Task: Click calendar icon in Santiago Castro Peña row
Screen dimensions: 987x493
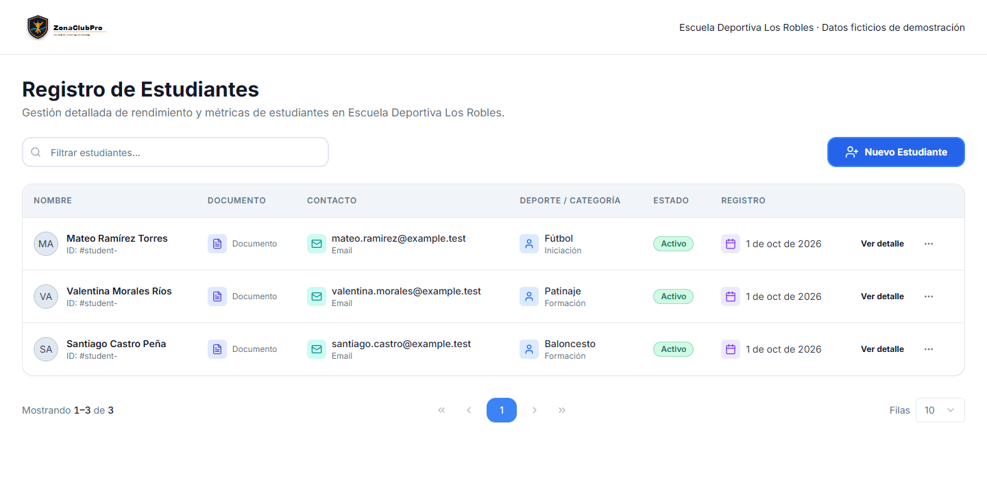Action: point(731,349)
